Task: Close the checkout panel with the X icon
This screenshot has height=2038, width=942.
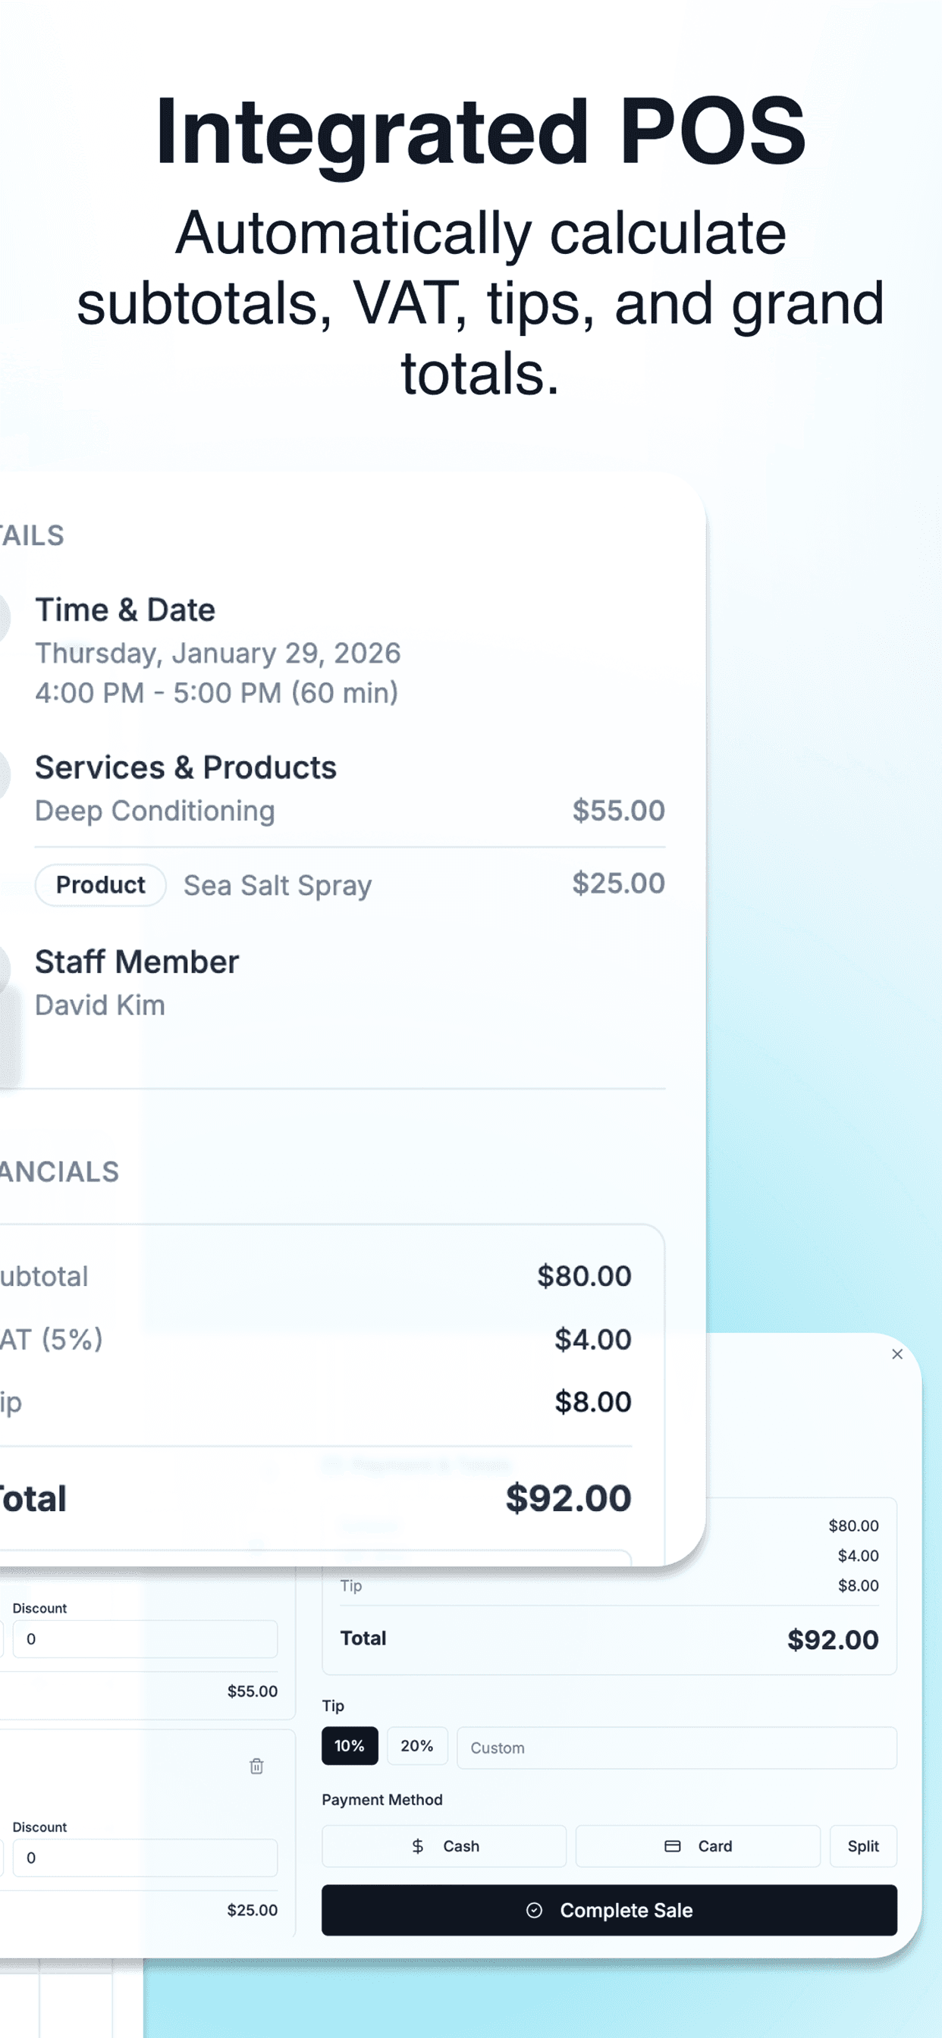Action: [x=897, y=1353]
